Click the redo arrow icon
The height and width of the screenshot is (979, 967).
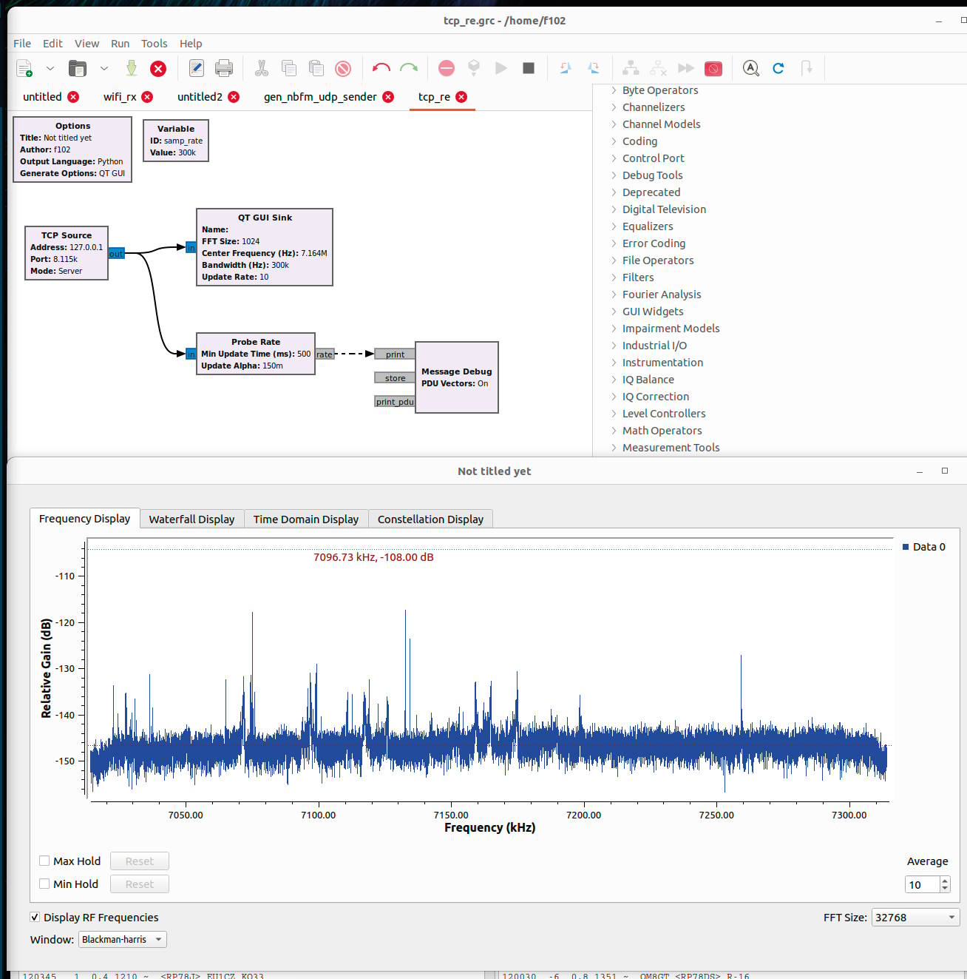409,69
